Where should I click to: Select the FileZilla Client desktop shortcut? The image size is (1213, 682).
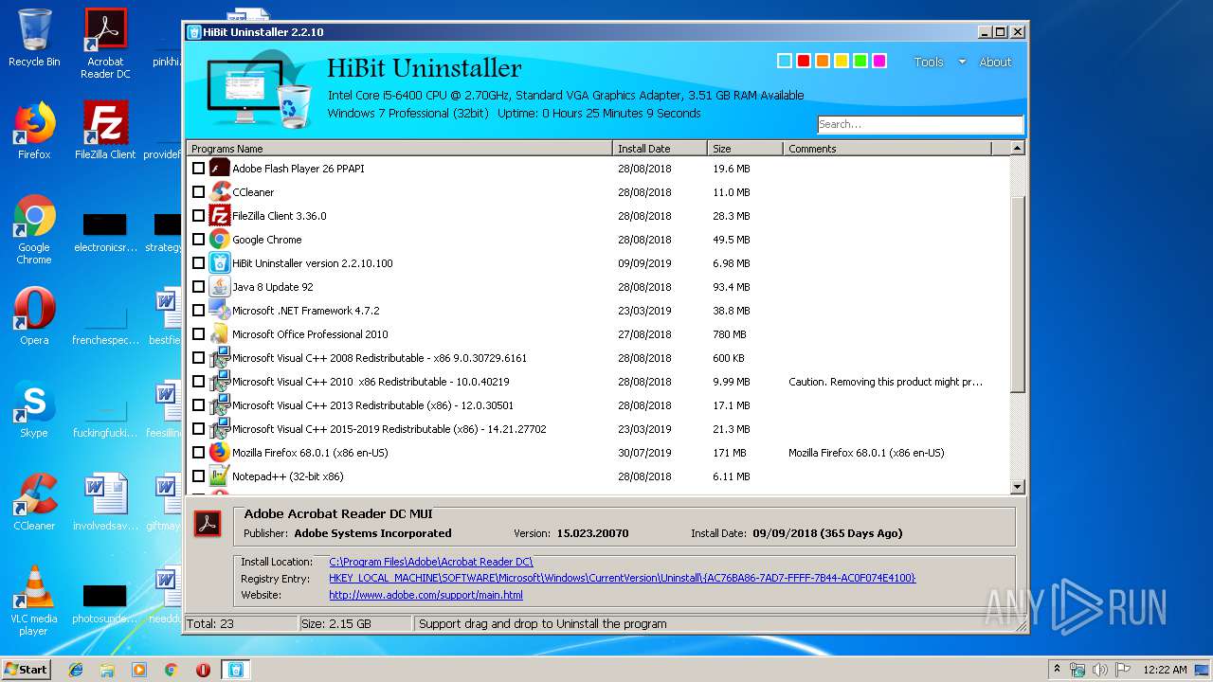pos(105,130)
